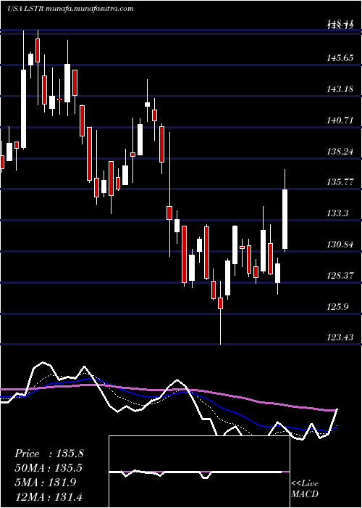Click the 133.3 price axis label
This screenshot has height=508, width=362.
click(x=337, y=213)
